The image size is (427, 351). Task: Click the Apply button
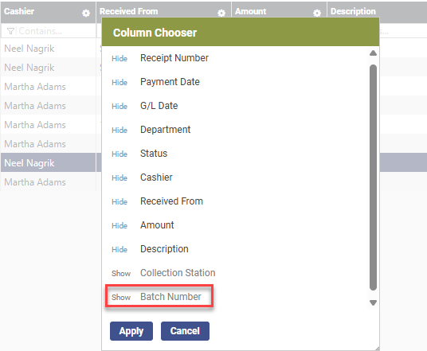[131, 331]
